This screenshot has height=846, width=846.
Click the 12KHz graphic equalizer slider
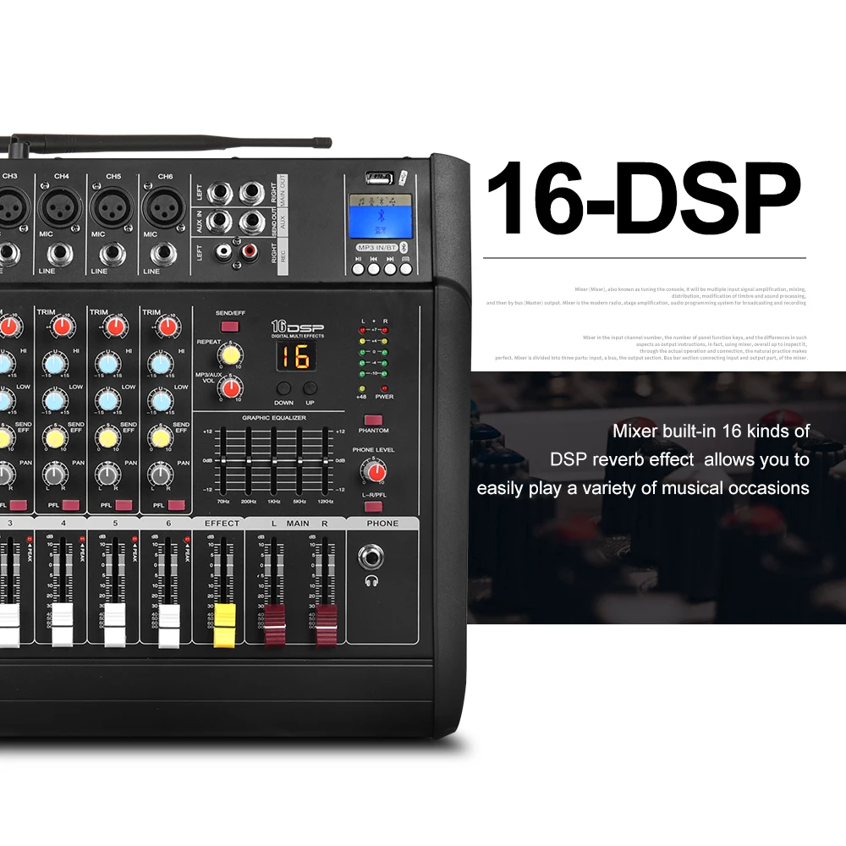click(x=325, y=461)
